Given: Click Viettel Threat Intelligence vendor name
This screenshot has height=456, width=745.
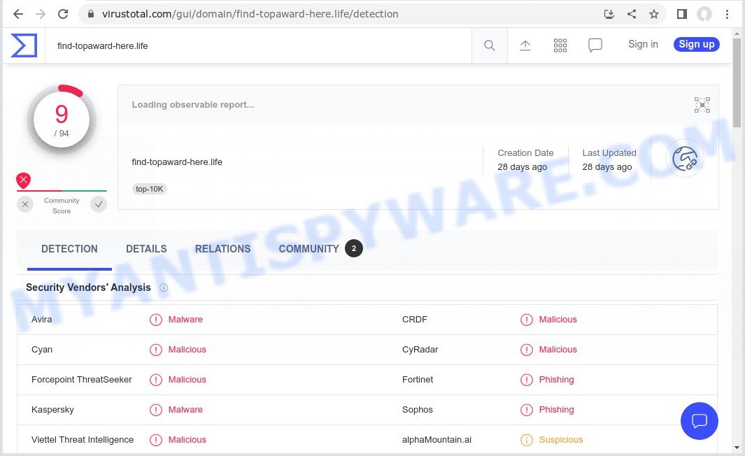Looking at the screenshot, I should (x=83, y=440).
